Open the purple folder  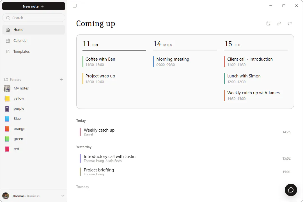pos(34,109)
